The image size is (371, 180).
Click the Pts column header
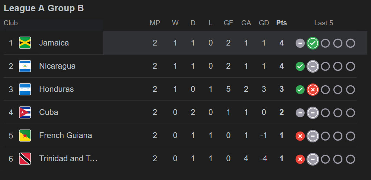click(282, 23)
